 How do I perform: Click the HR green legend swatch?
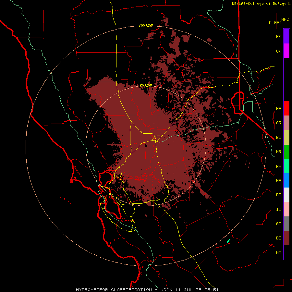pyautogui.click(x=286, y=152)
